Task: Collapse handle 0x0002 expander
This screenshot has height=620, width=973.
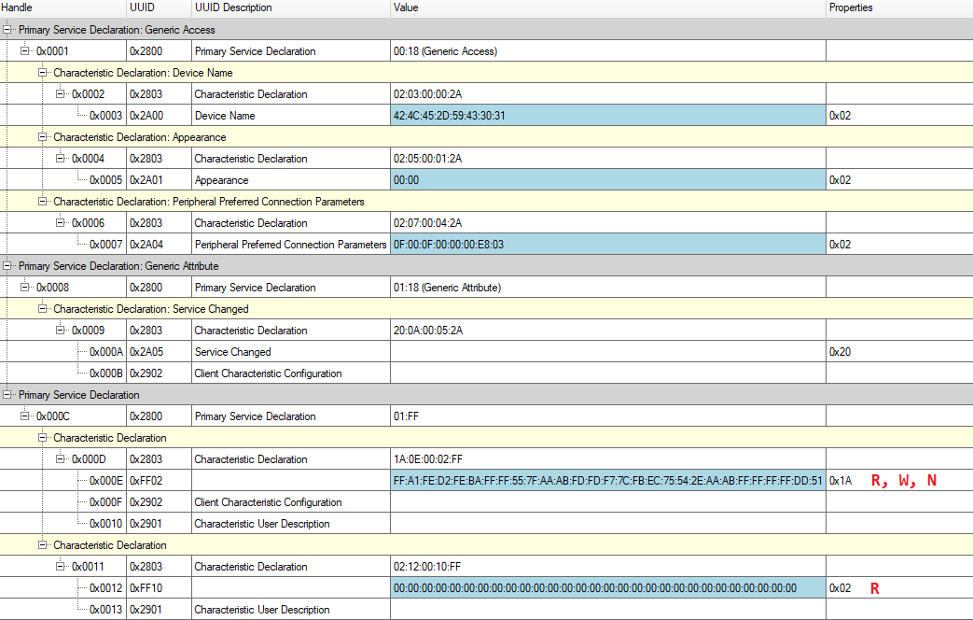Action: pyautogui.click(x=61, y=93)
